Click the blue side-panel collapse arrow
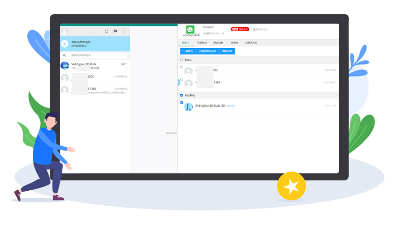The height and width of the screenshot is (226, 393). 179,83
